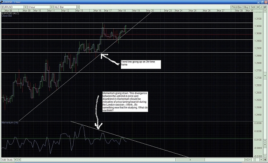Click the checkmark icon in the toolbar
The image size is (268, 163).
point(261,7)
